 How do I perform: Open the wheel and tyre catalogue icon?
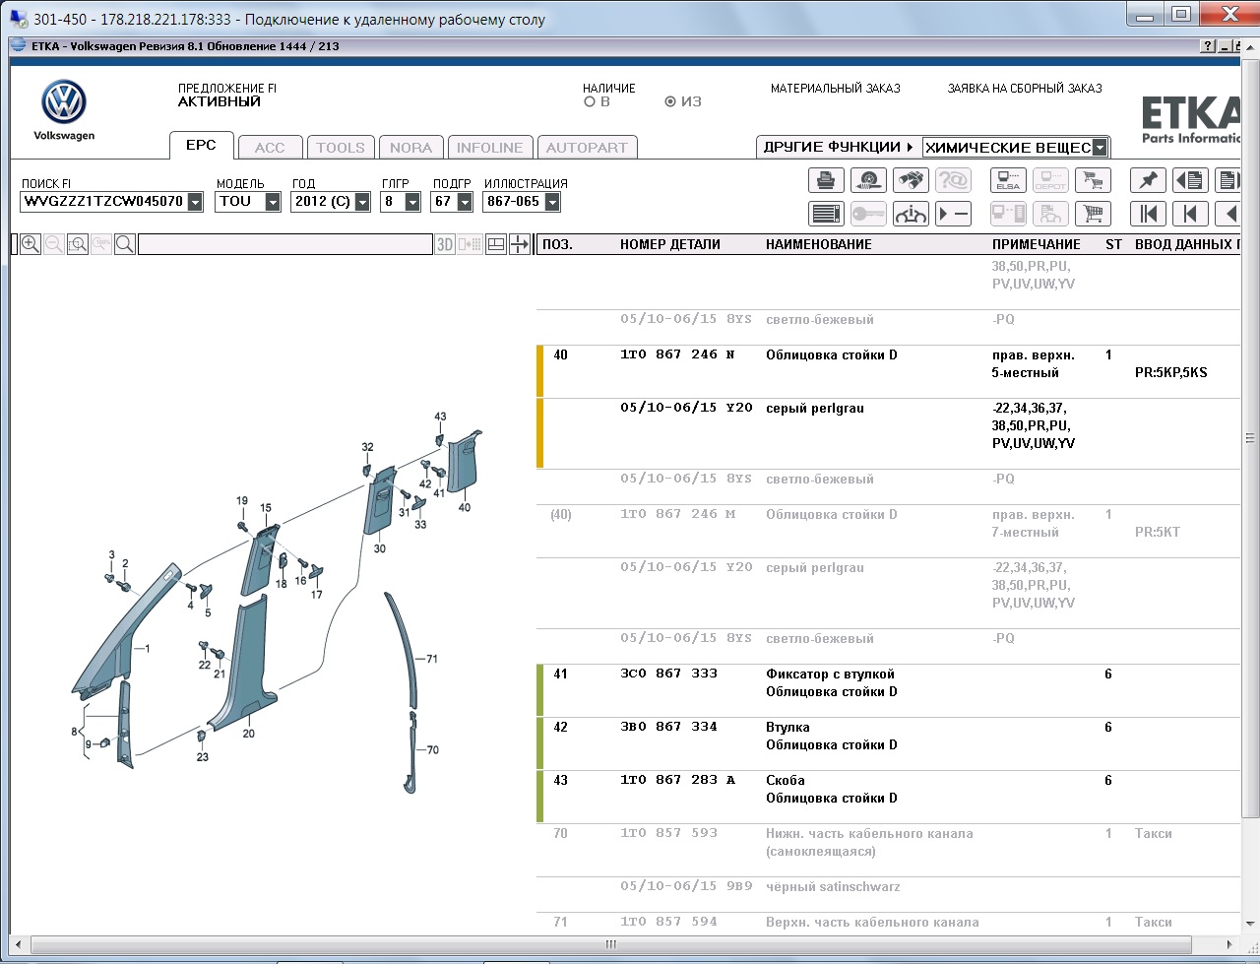point(869,180)
